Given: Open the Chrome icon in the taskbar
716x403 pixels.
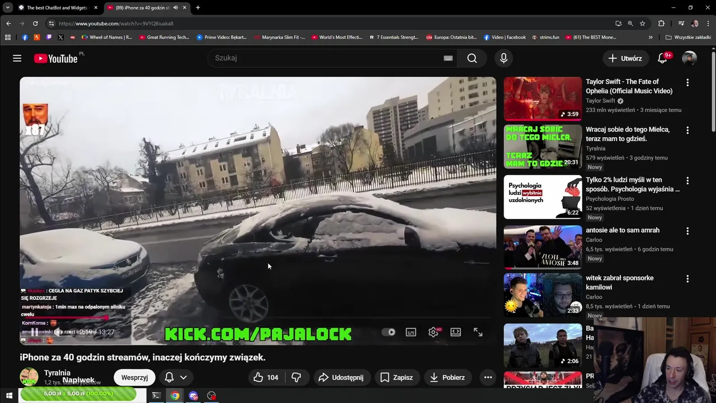Looking at the screenshot, I should [175, 396].
